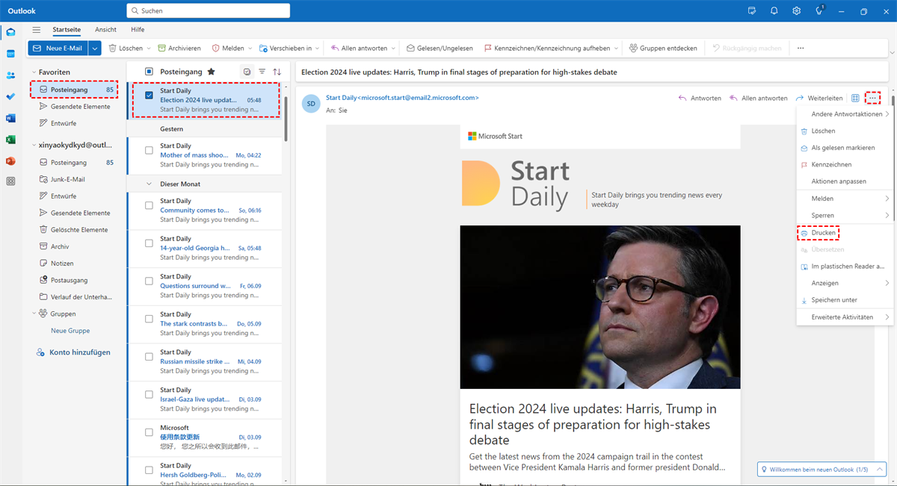Click the inbox filter icon

[x=262, y=72]
